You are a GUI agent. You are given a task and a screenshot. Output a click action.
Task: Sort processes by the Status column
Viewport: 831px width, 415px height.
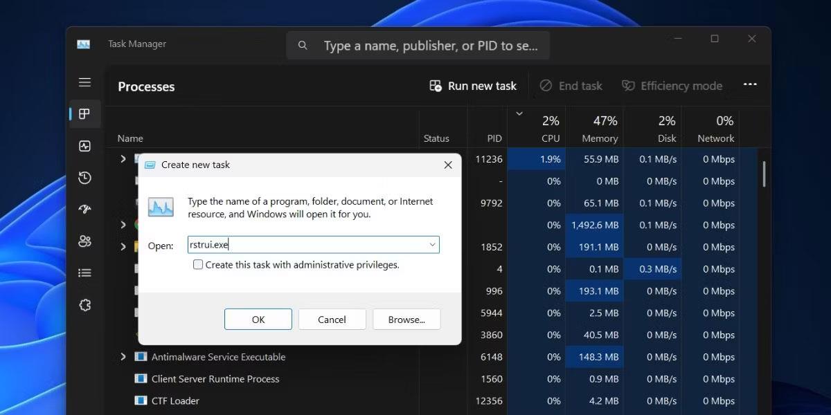click(x=436, y=138)
